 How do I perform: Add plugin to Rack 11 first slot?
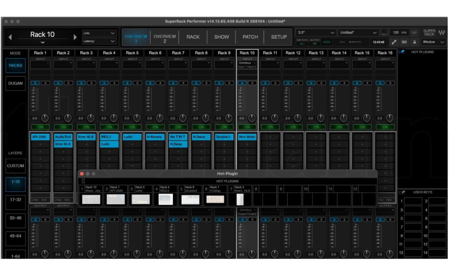pos(270,137)
